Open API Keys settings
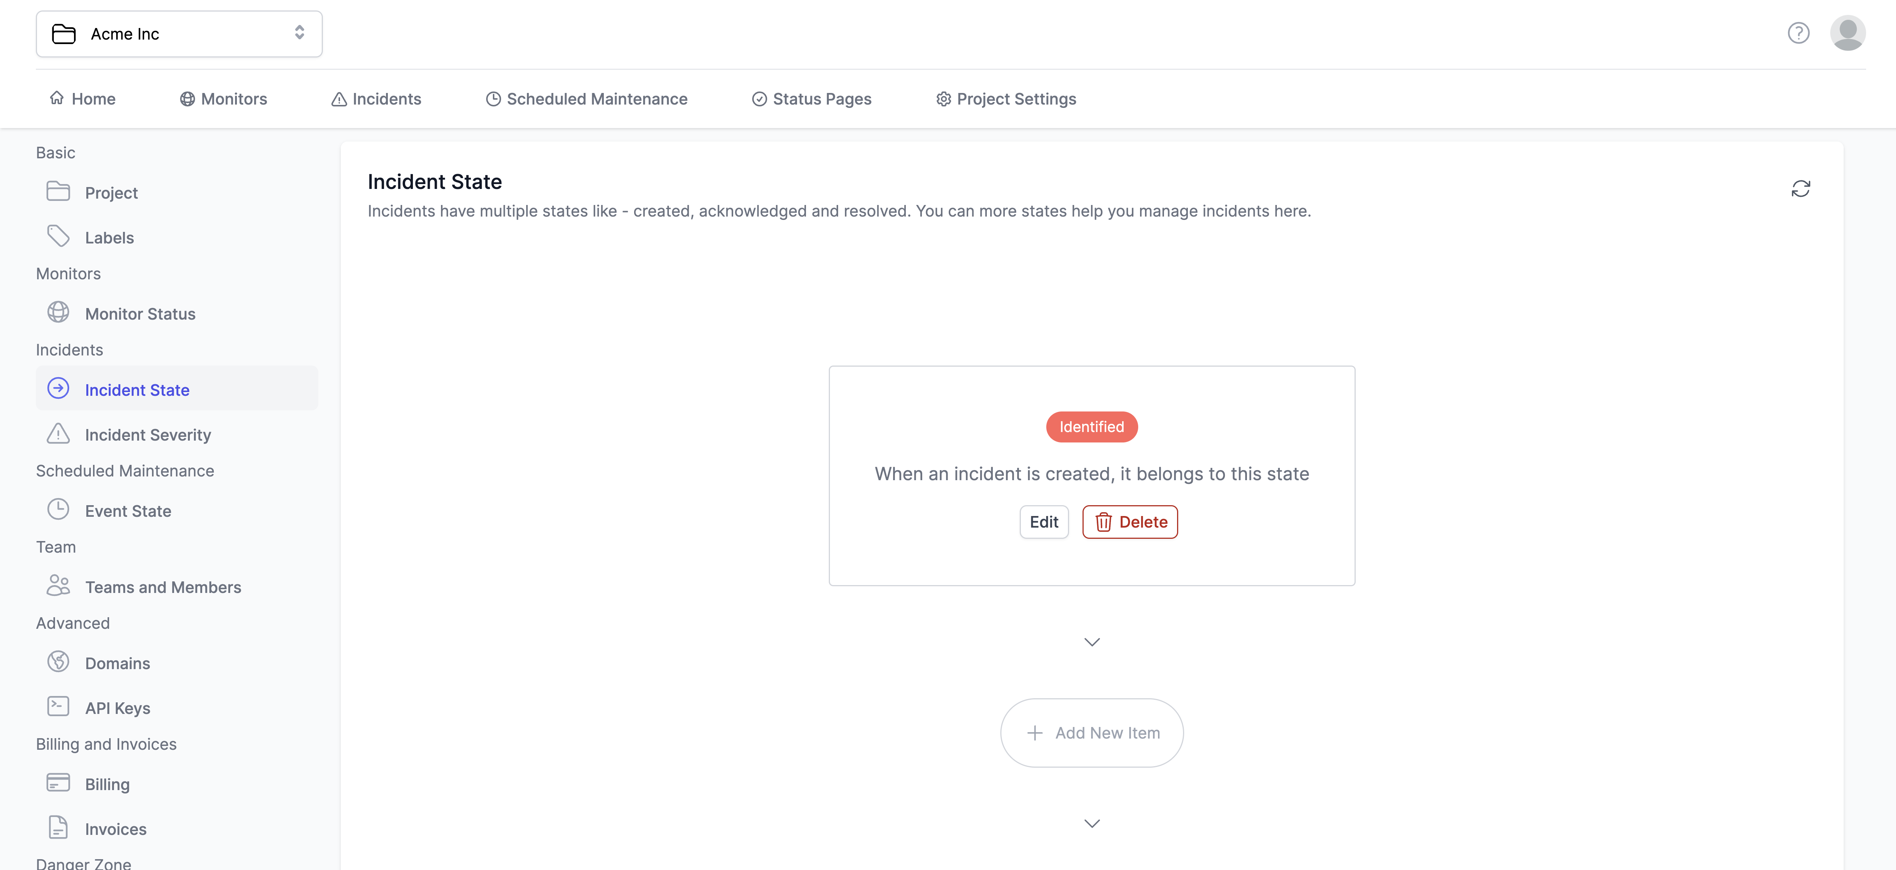The width and height of the screenshot is (1896, 870). (177, 708)
